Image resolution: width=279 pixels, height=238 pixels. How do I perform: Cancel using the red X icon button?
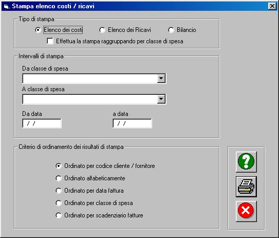pos(246,211)
